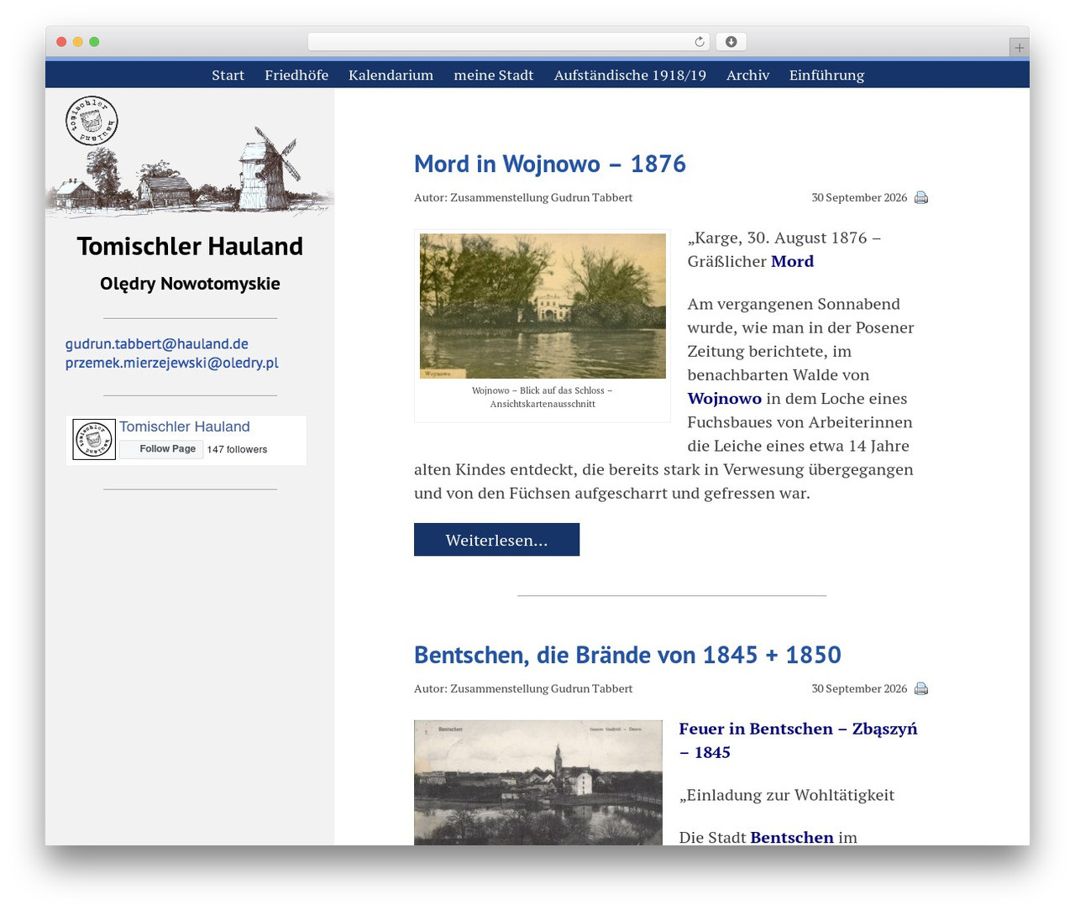Click the bold Mord link in text
Screen dimensions: 1075x910
(x=792, y=261)
